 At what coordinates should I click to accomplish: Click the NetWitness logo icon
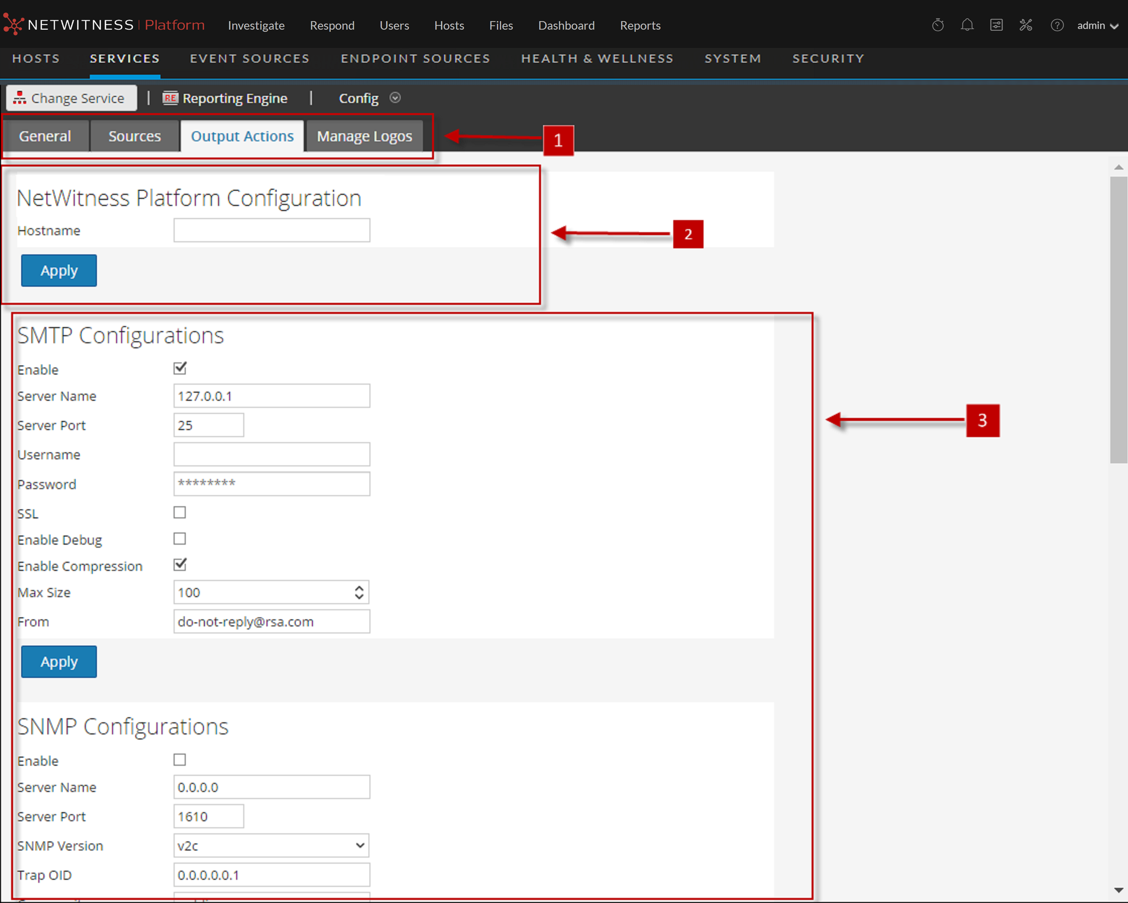pyautogui.click(x=13, y=25)
